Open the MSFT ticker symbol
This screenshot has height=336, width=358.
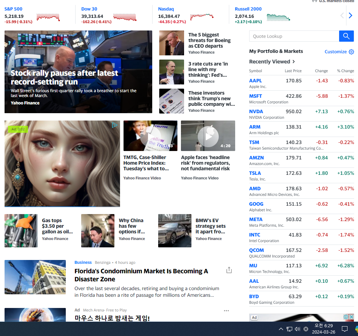tap(255, 96)
